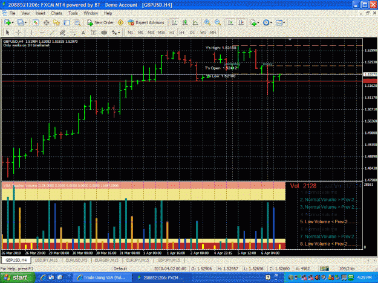Screen dimensions: 378x283
Task: Switch to the GBPJPY,M15 chart tab
Action: click(x=169, y=261)
